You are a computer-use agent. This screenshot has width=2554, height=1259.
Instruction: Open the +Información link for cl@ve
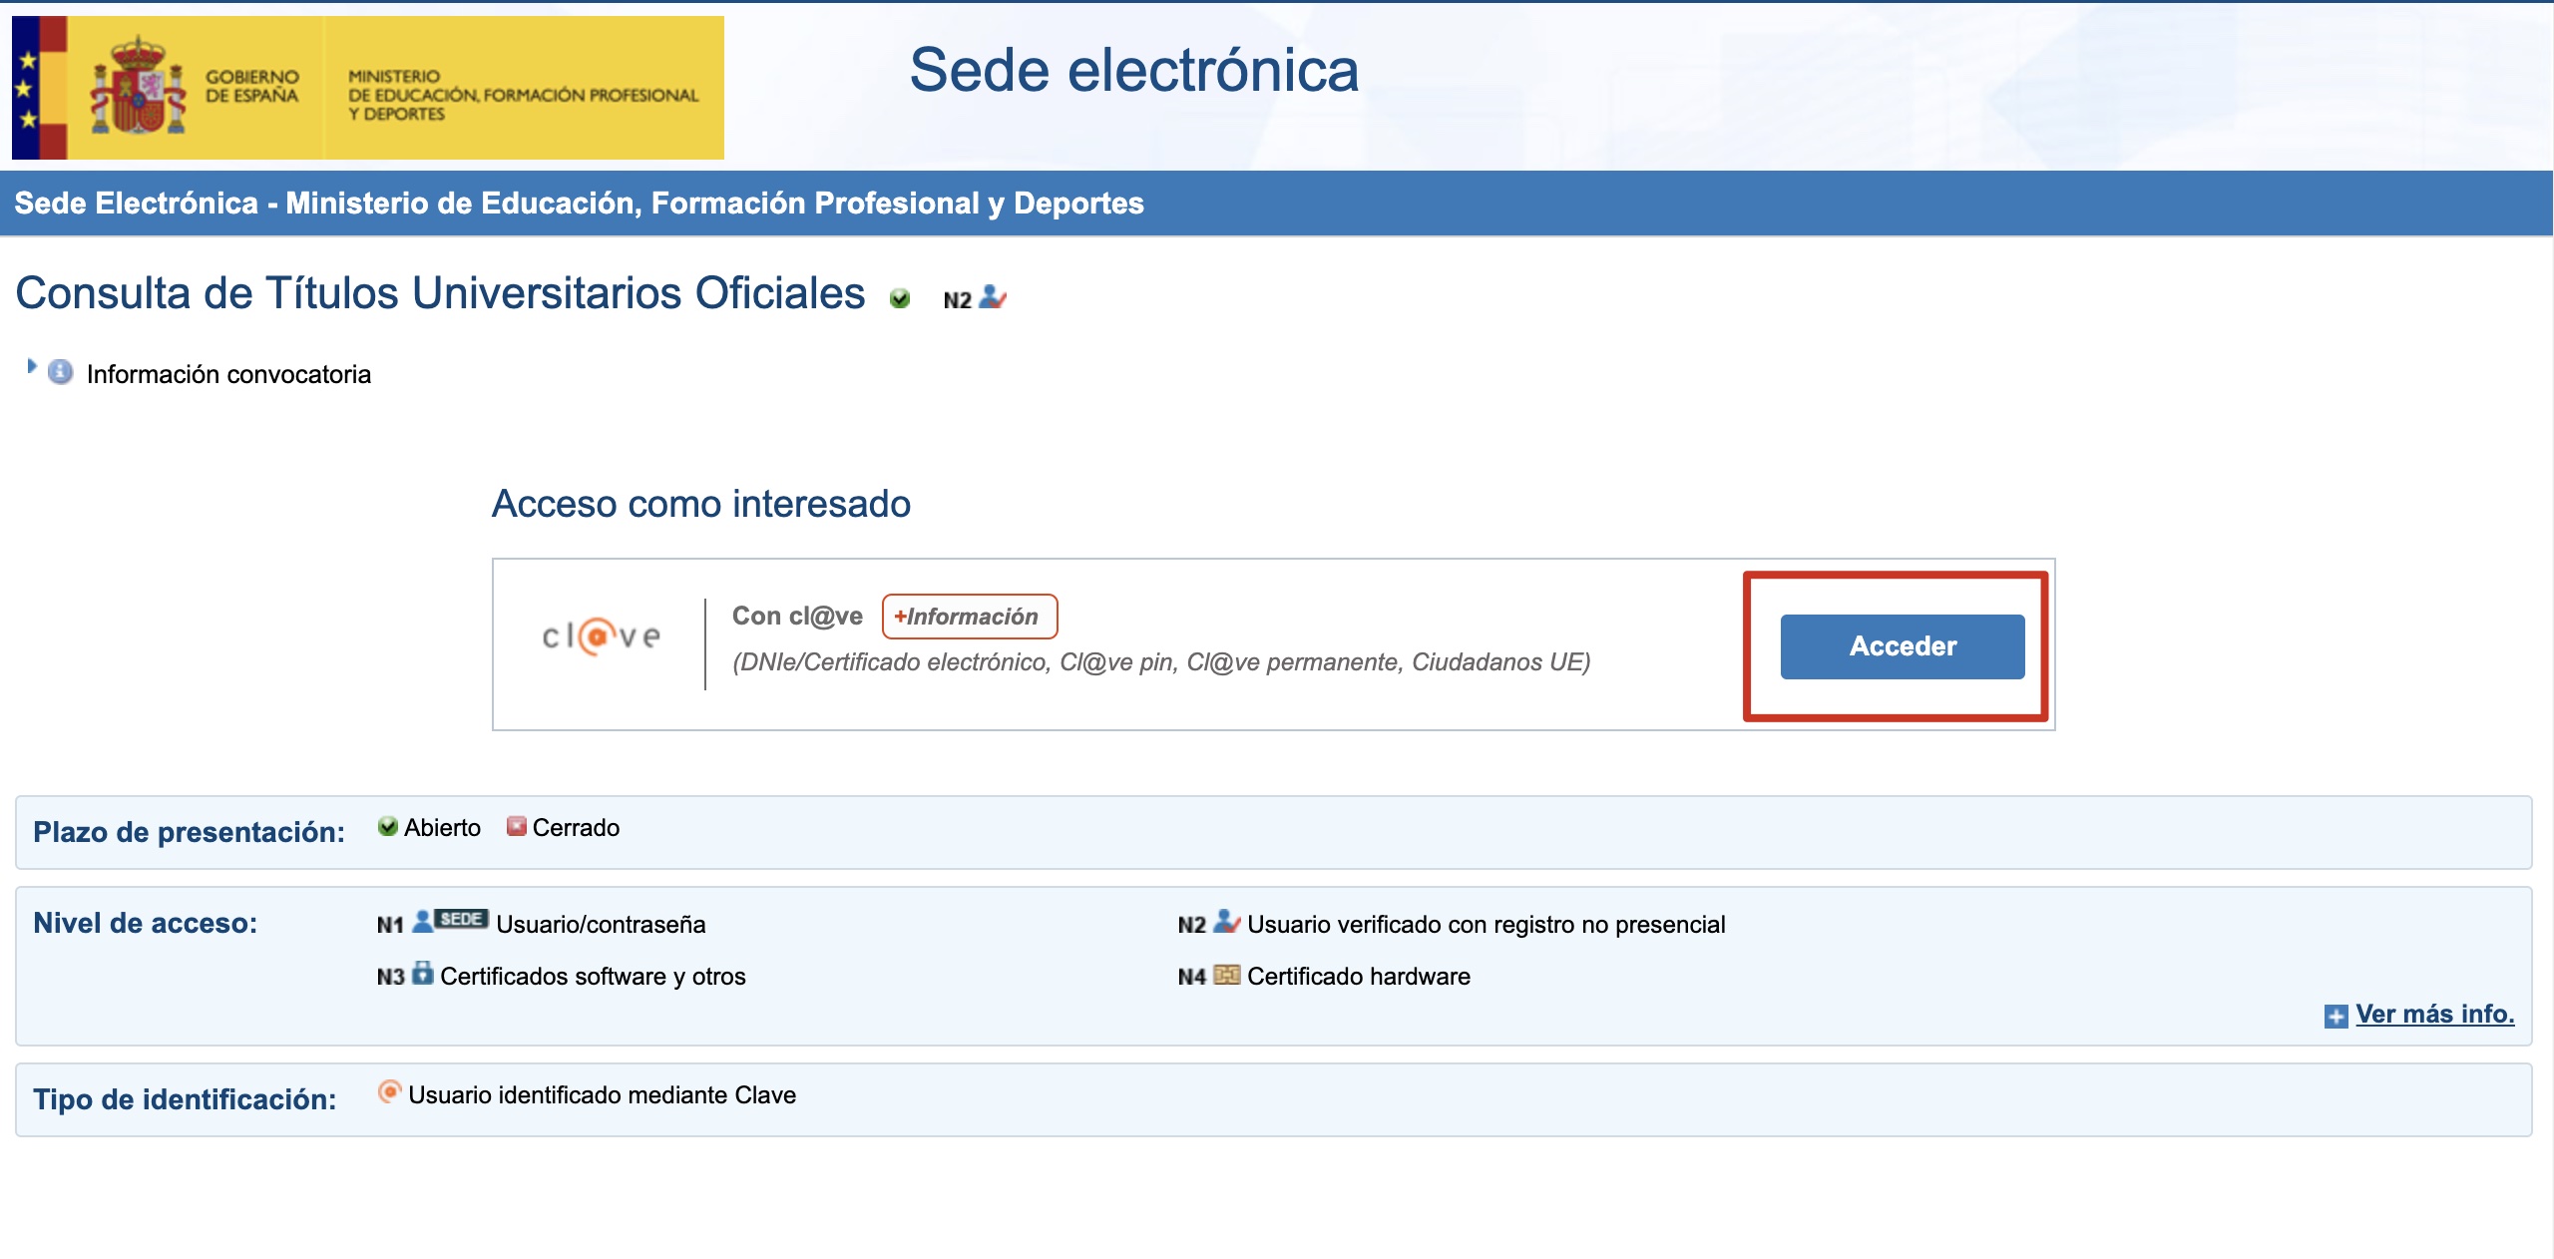pos(970,617)
